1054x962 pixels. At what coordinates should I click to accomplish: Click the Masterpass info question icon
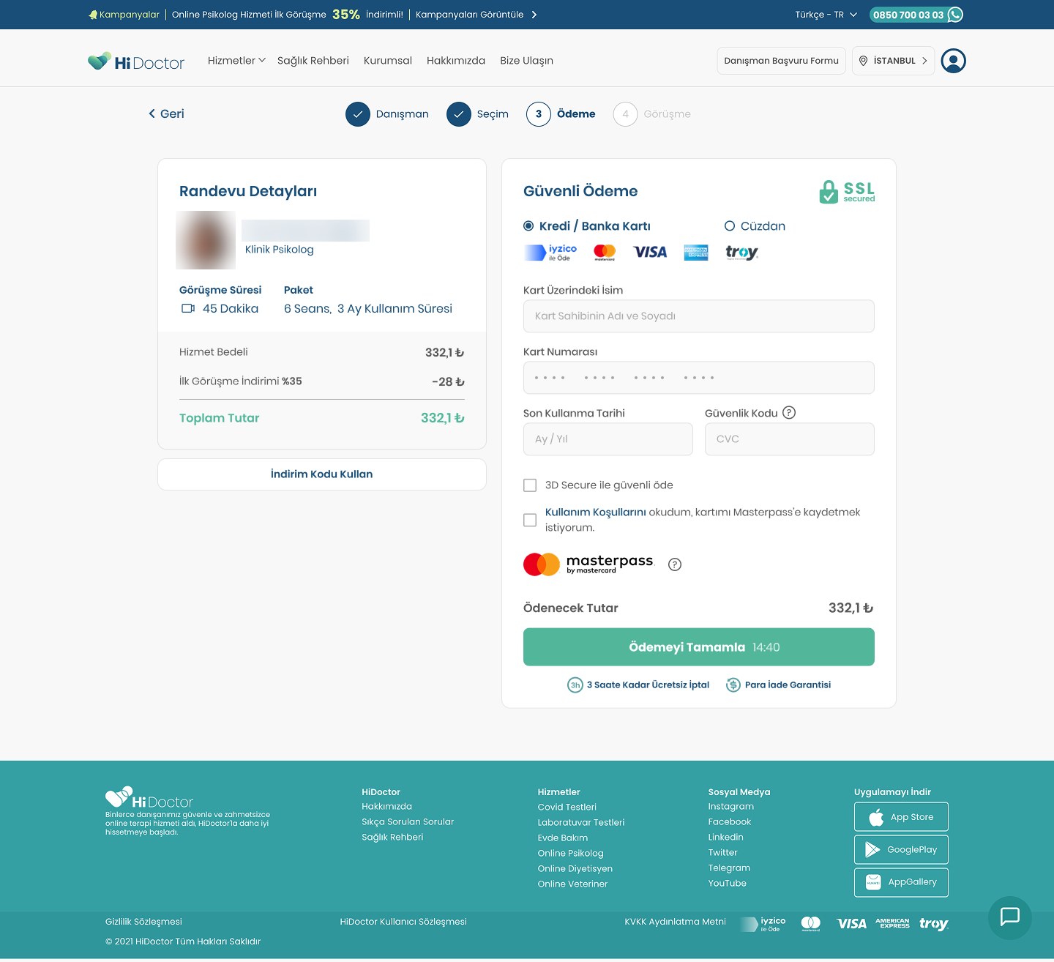tap(675, 564)
